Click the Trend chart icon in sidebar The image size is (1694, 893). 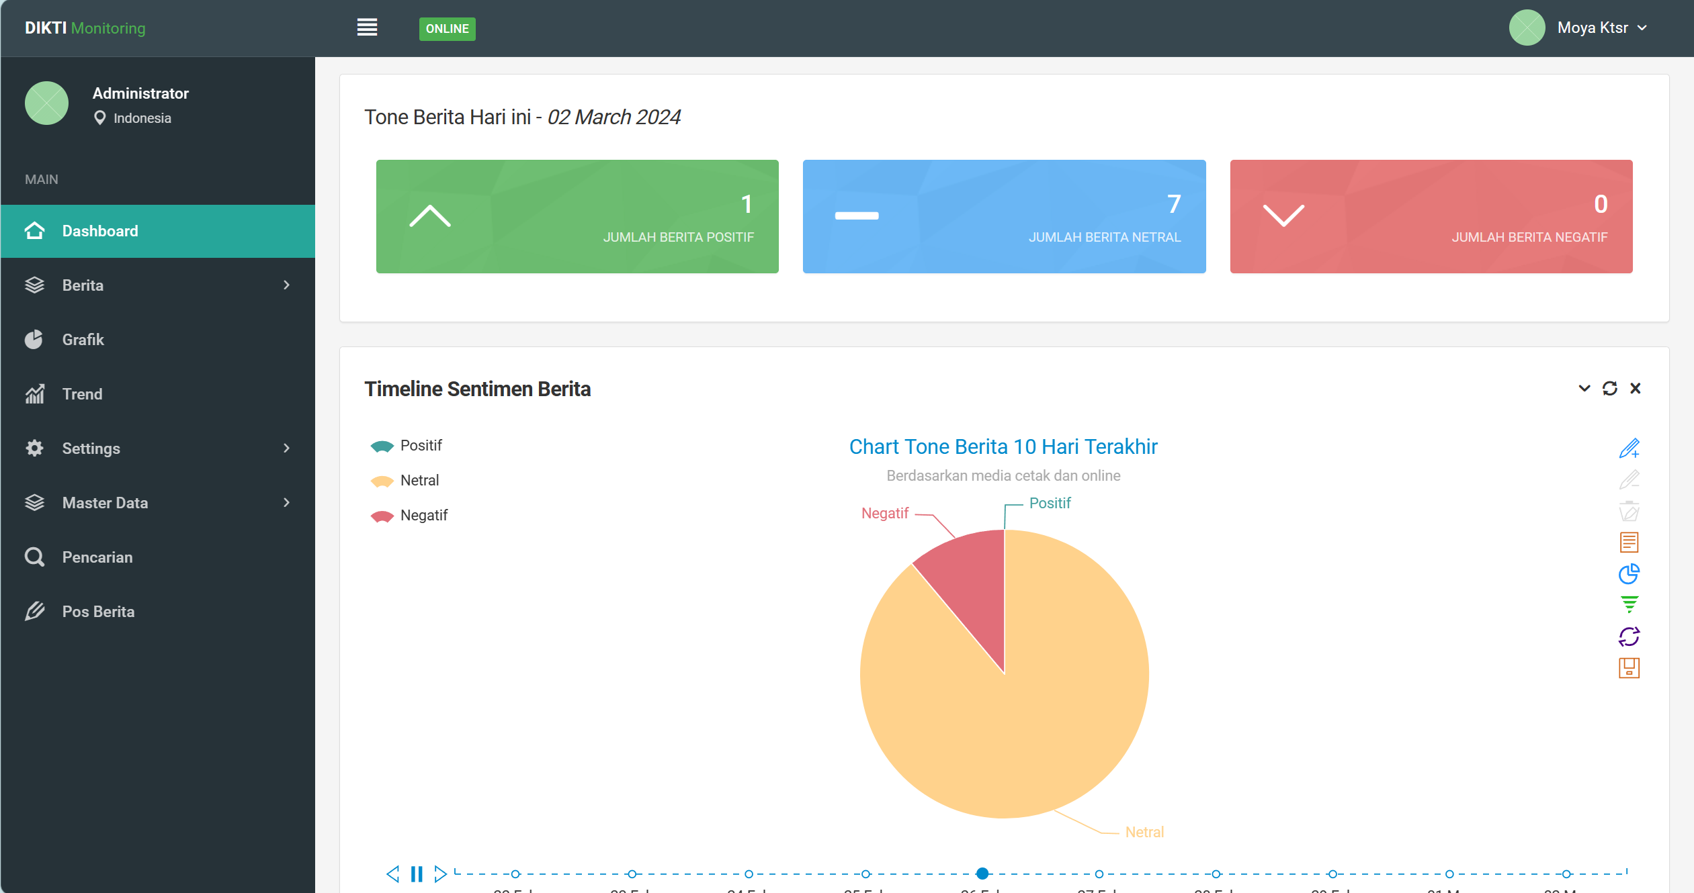[x=34, y=394]
